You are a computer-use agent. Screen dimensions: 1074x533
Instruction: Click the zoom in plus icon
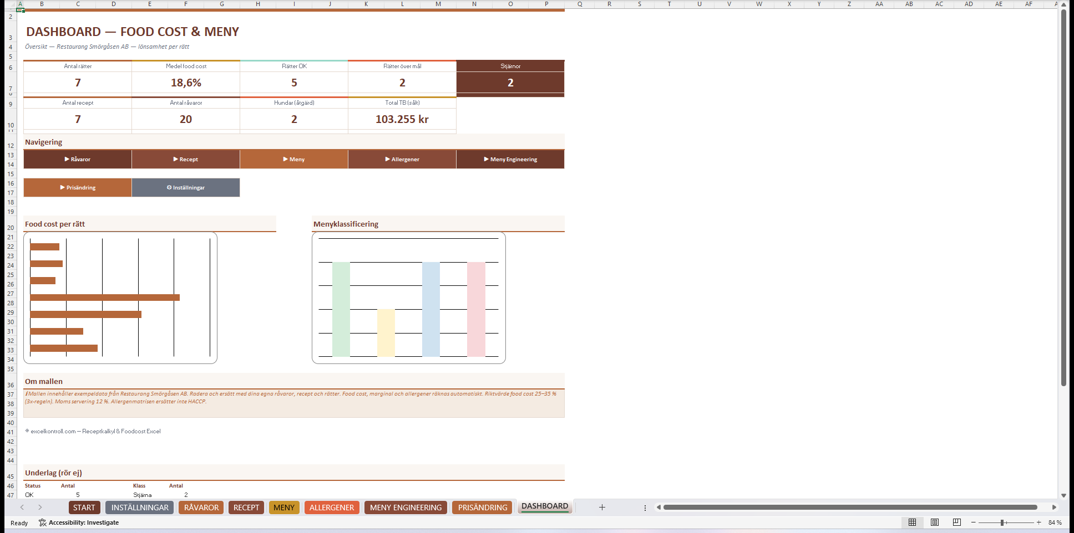(1039, 522)
